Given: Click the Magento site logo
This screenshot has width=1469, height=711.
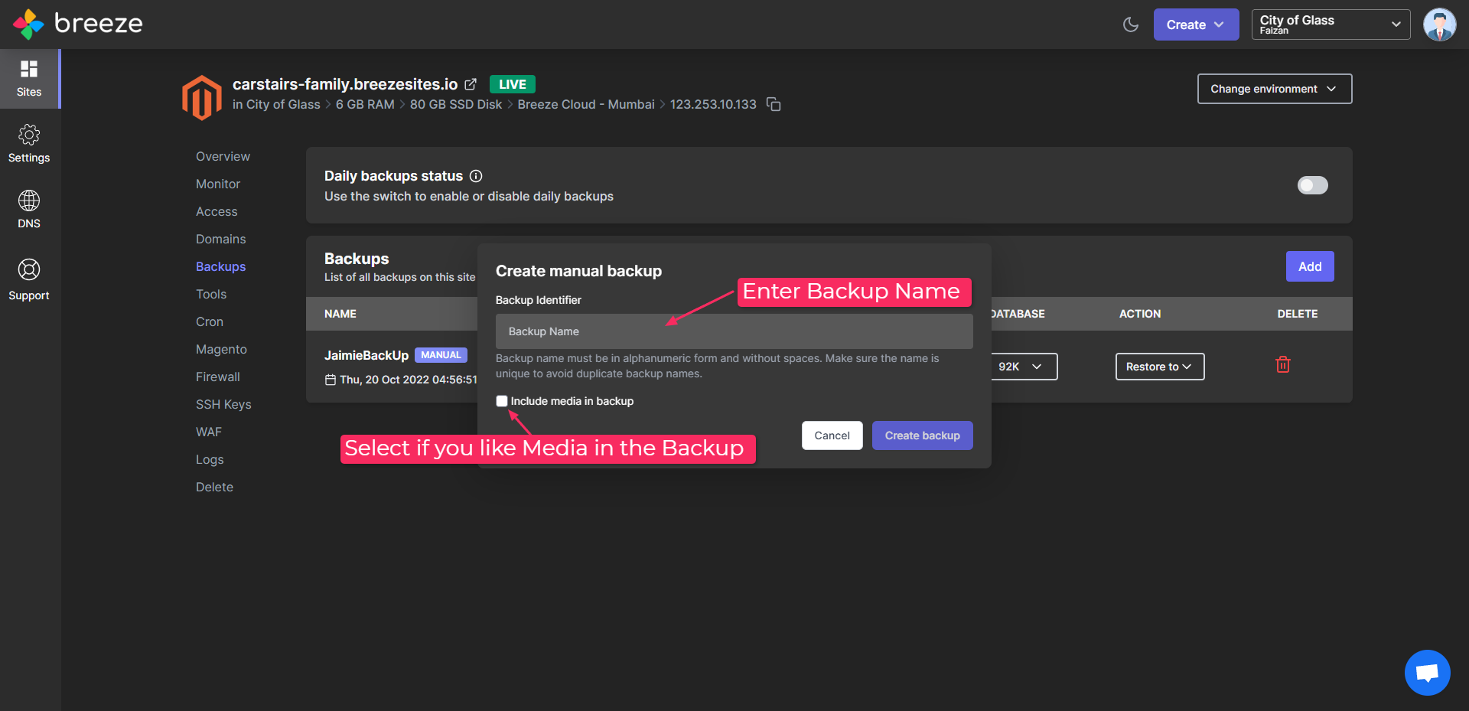Looking at the screenshot, I should pos(202,97).
